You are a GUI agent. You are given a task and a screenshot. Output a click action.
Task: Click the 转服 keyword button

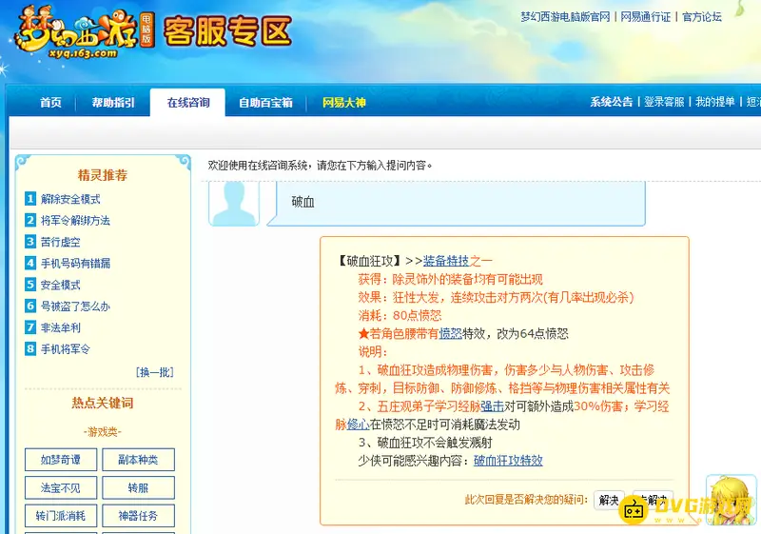pyautogui.click(x=138, y=488)
